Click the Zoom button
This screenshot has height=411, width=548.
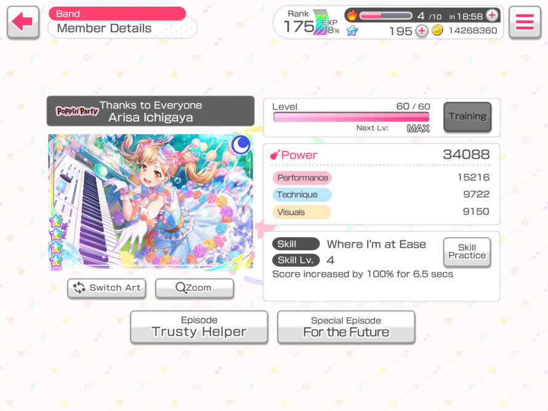tap(195, 288)
